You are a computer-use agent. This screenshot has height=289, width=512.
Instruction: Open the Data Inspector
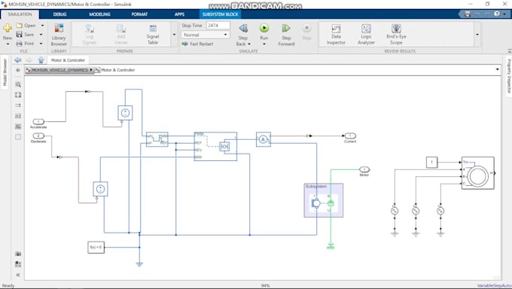click(336, 35)
